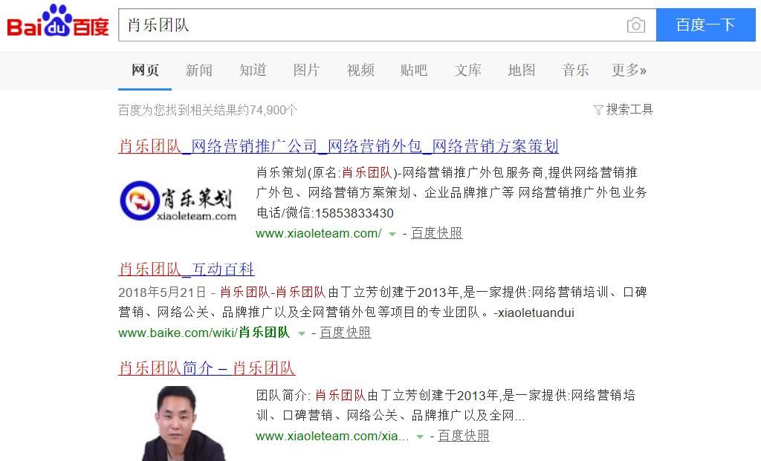
Task: Click the Baidu logo
Action: 58,22
